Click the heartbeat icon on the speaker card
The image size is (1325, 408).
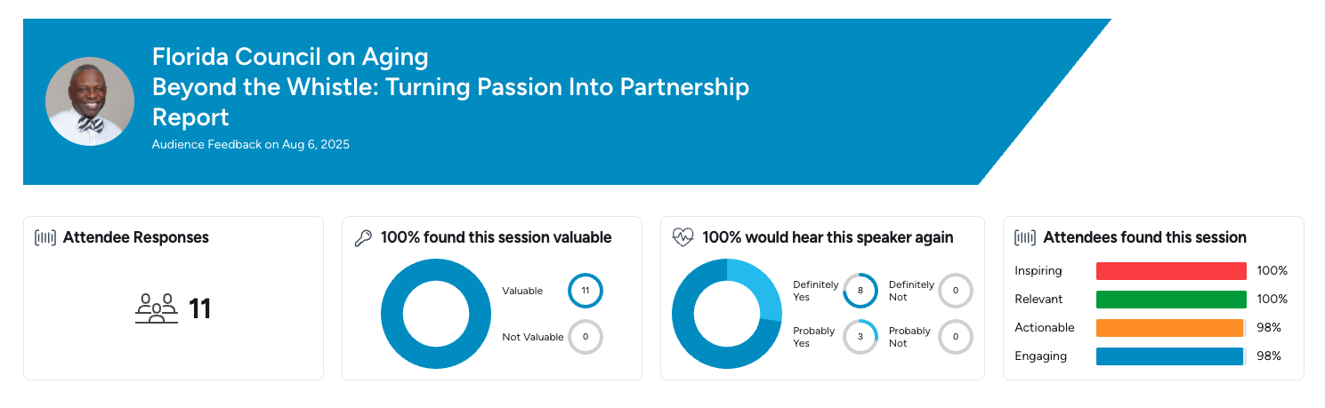point(683,237)
